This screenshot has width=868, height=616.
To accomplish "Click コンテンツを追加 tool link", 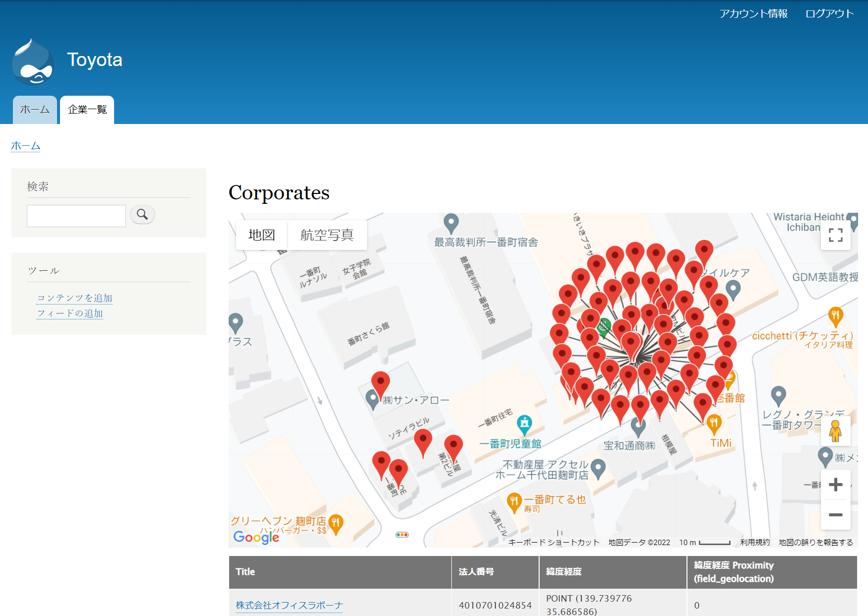I will tap(75, 298).
